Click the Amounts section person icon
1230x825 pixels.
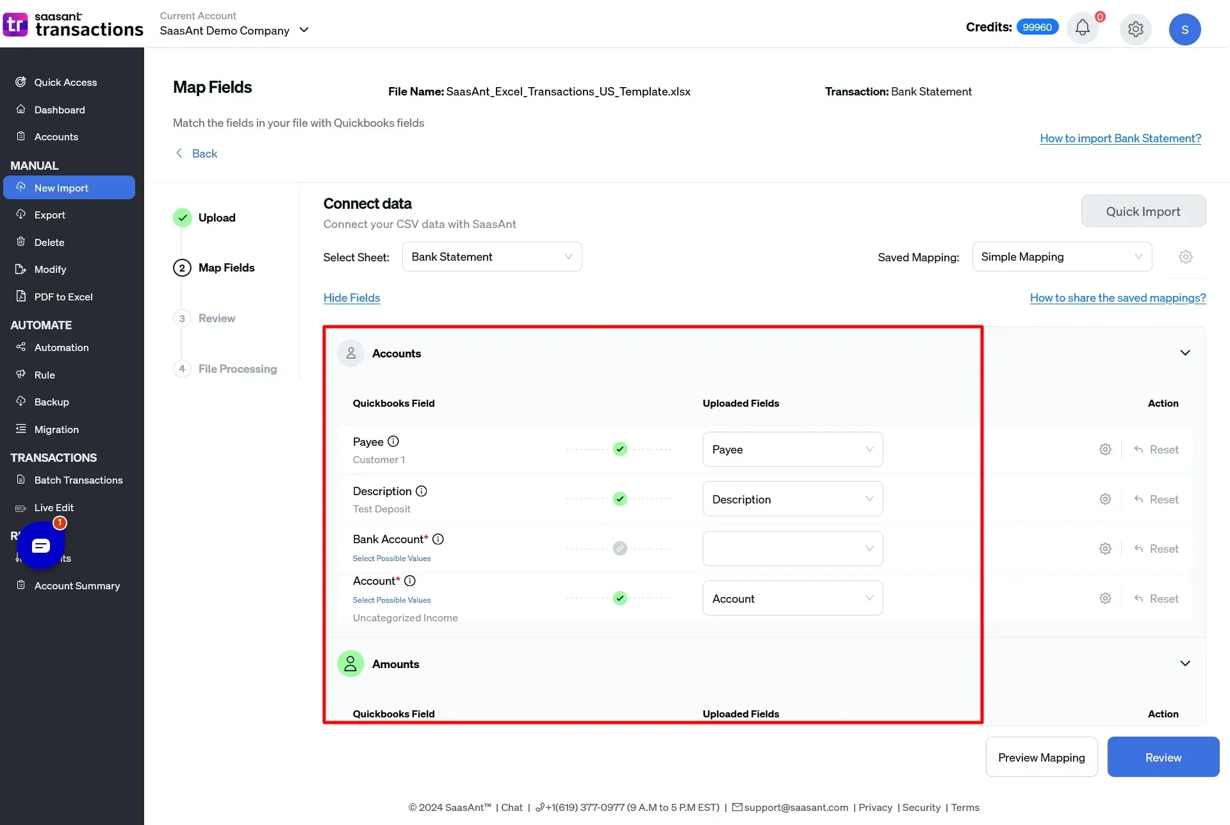click(350, 663)
